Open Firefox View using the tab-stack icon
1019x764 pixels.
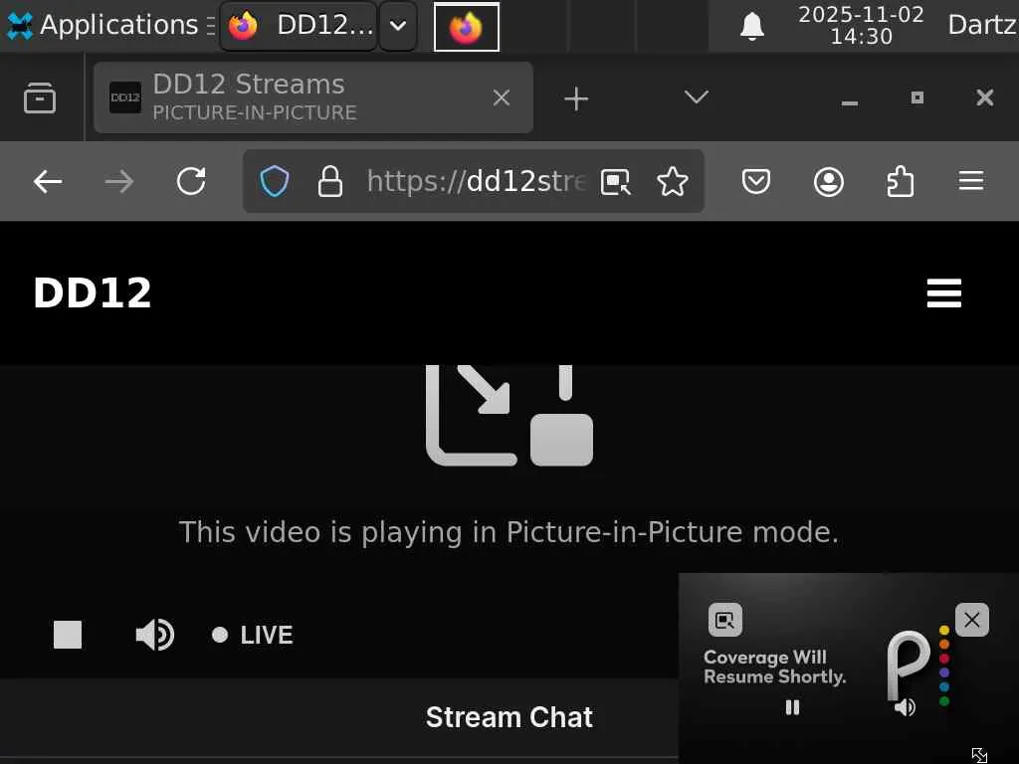[40, 98]
